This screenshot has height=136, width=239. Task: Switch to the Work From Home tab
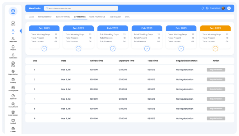pos(97,17)
